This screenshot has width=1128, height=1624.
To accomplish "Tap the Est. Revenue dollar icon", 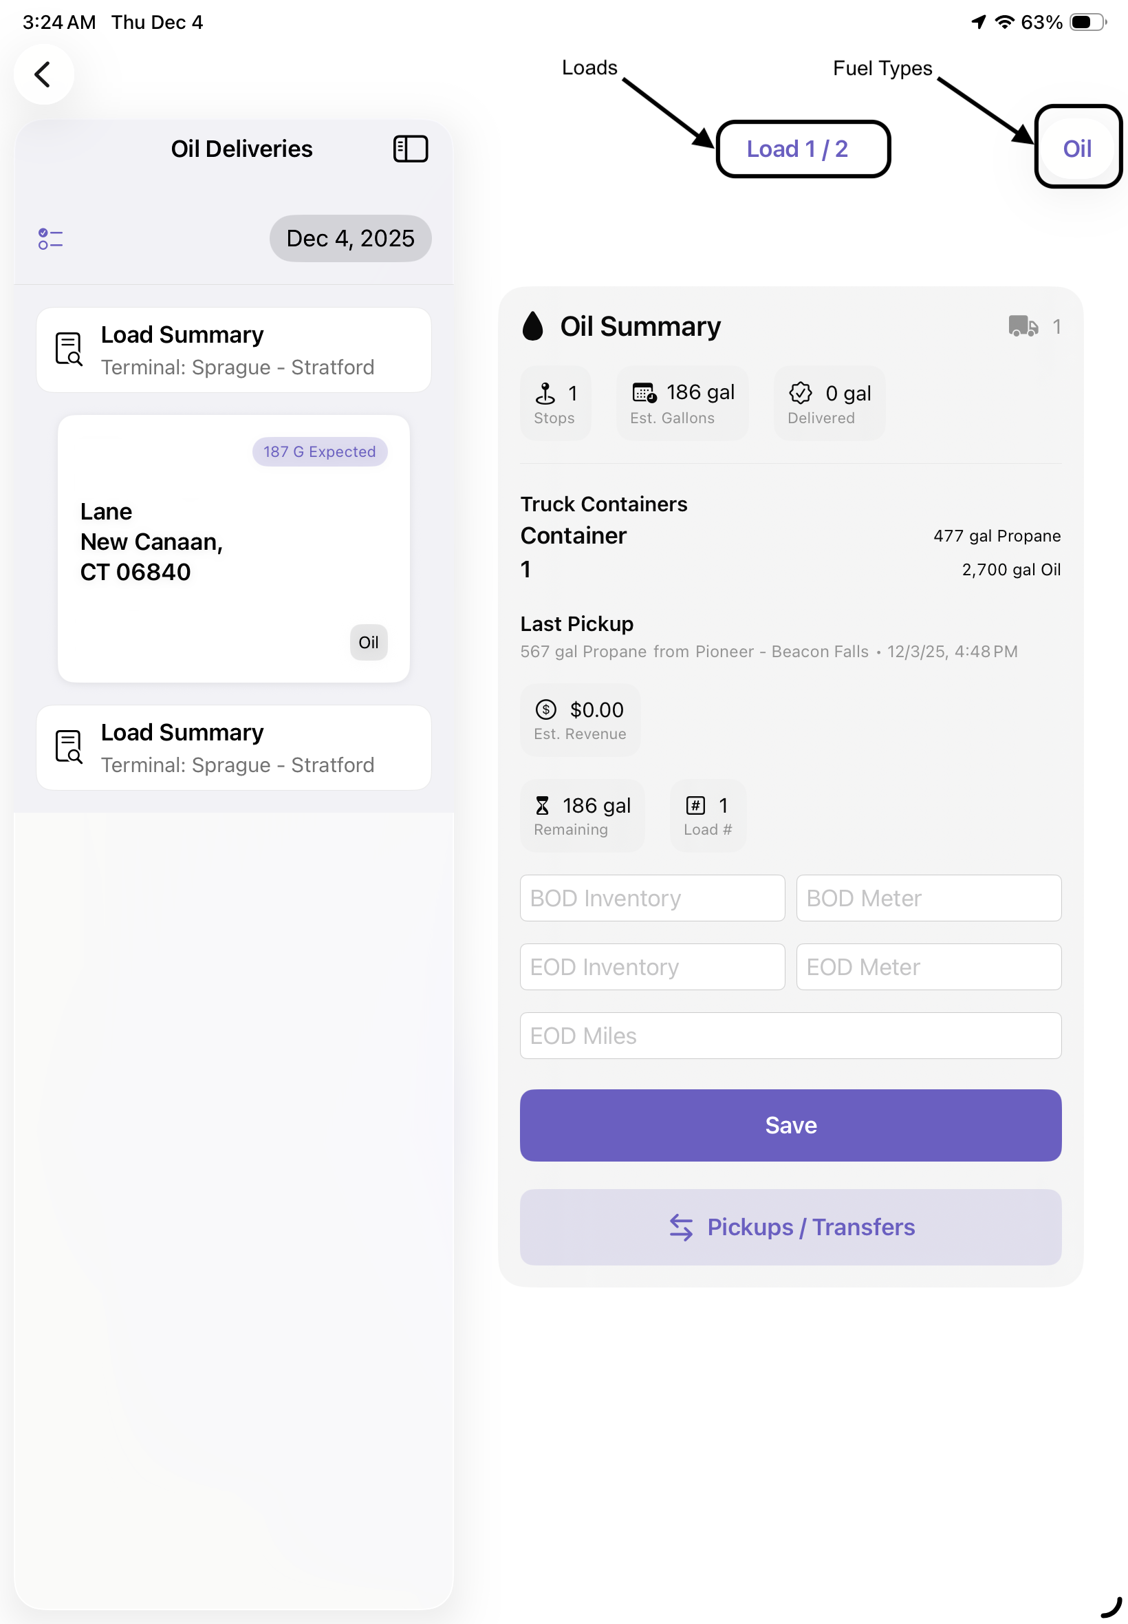I will click(545, 709).
